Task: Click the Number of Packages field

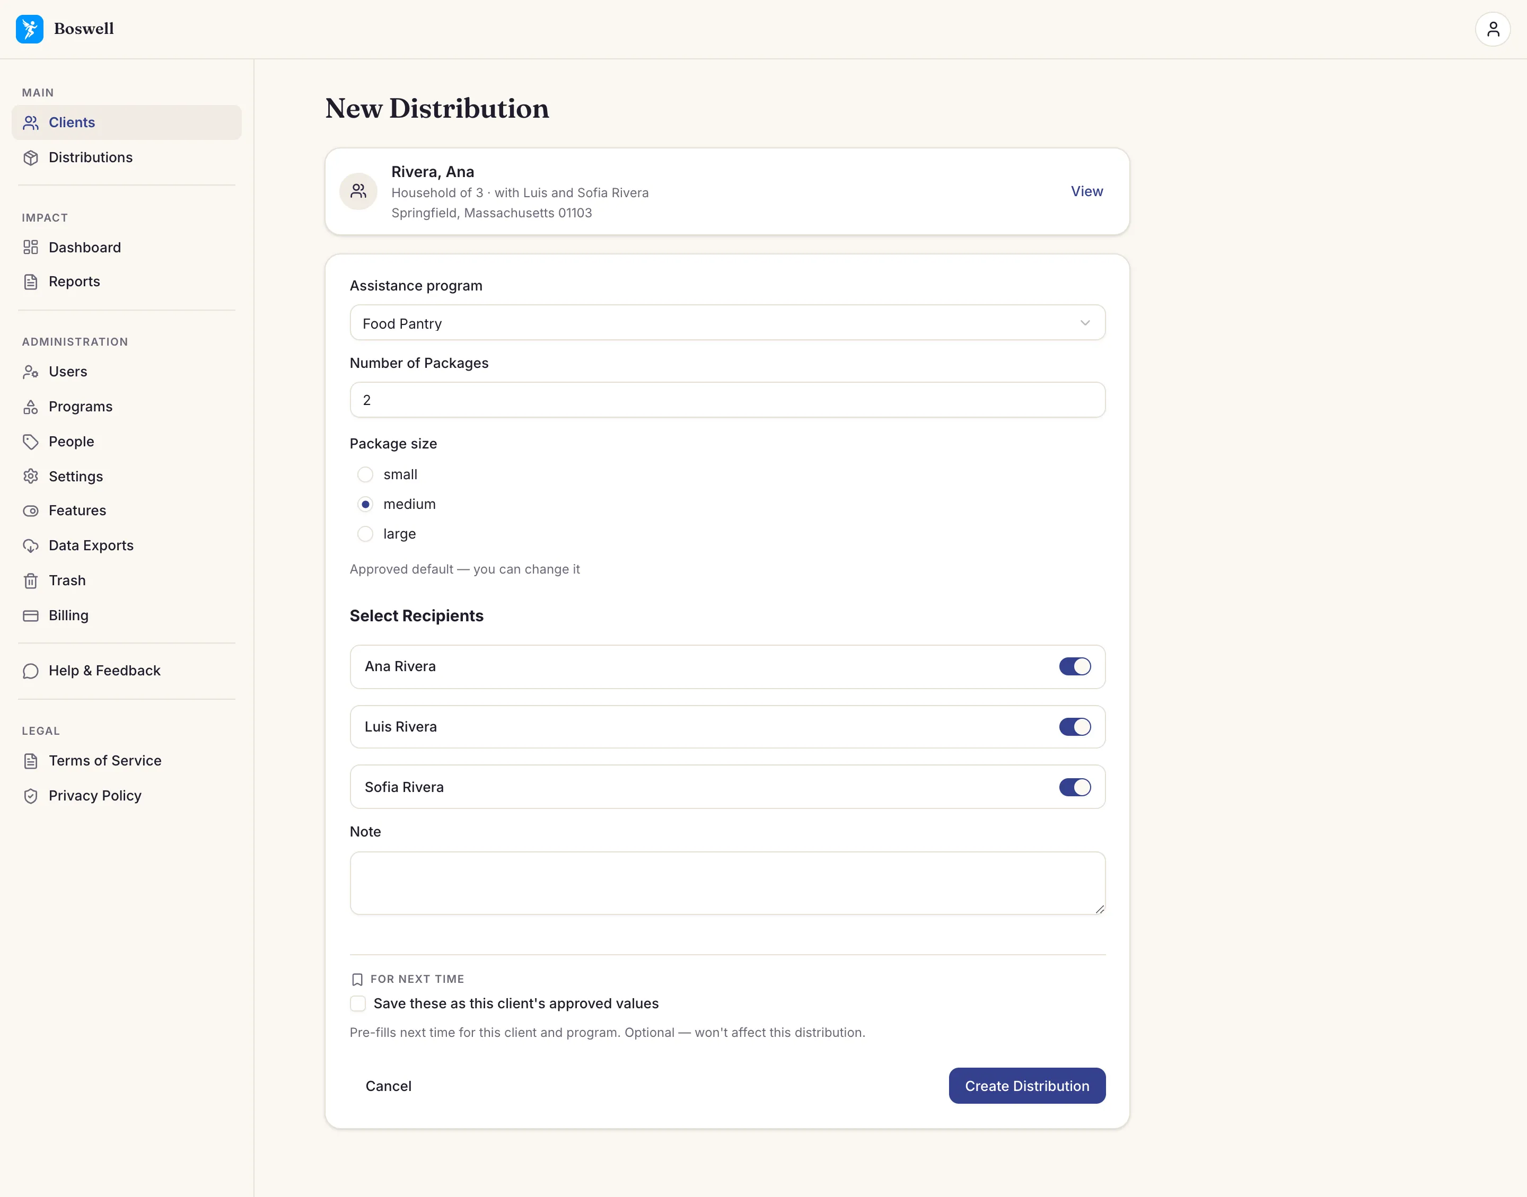Action: (727, 400)
